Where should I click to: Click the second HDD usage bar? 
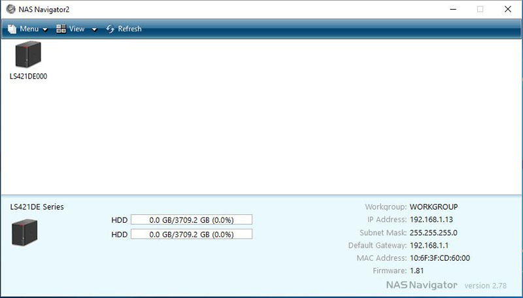(192, 234)
